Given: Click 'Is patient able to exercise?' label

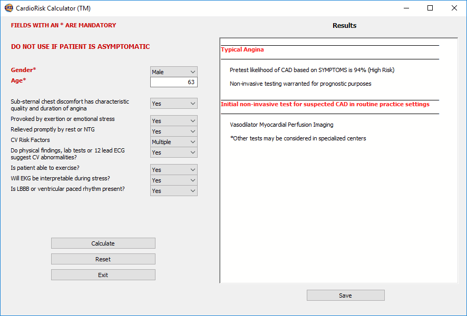Looking at the screenshot, I should coord(45,168).
